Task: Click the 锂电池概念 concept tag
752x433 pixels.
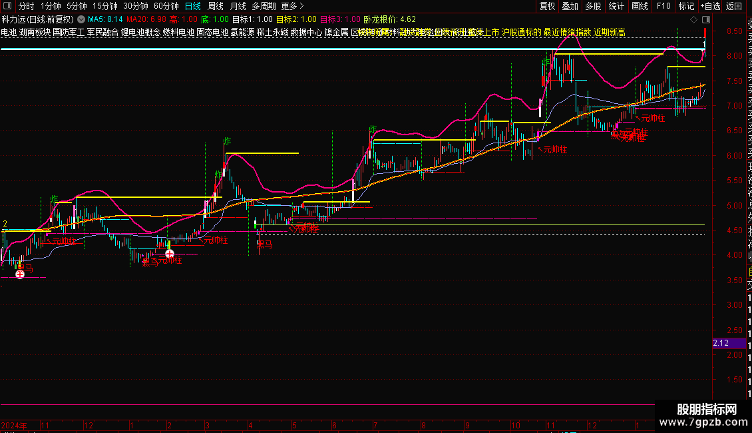Action: (140, 32)
